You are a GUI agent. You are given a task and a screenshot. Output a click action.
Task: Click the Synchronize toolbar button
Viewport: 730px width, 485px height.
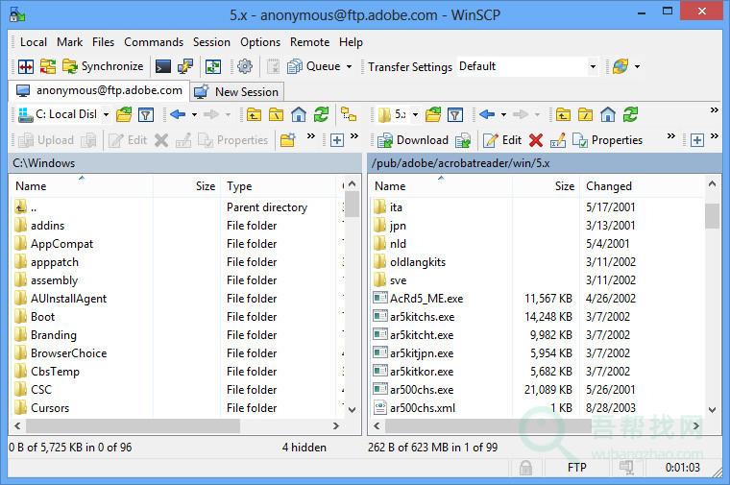click(x=103, y=66)
